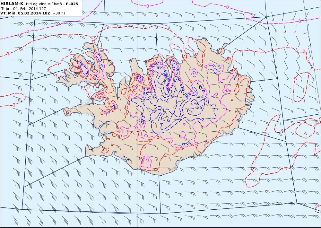Select the initial time 'þri. 04. Feb. 2014 12Z'

[x=25, y=9]
